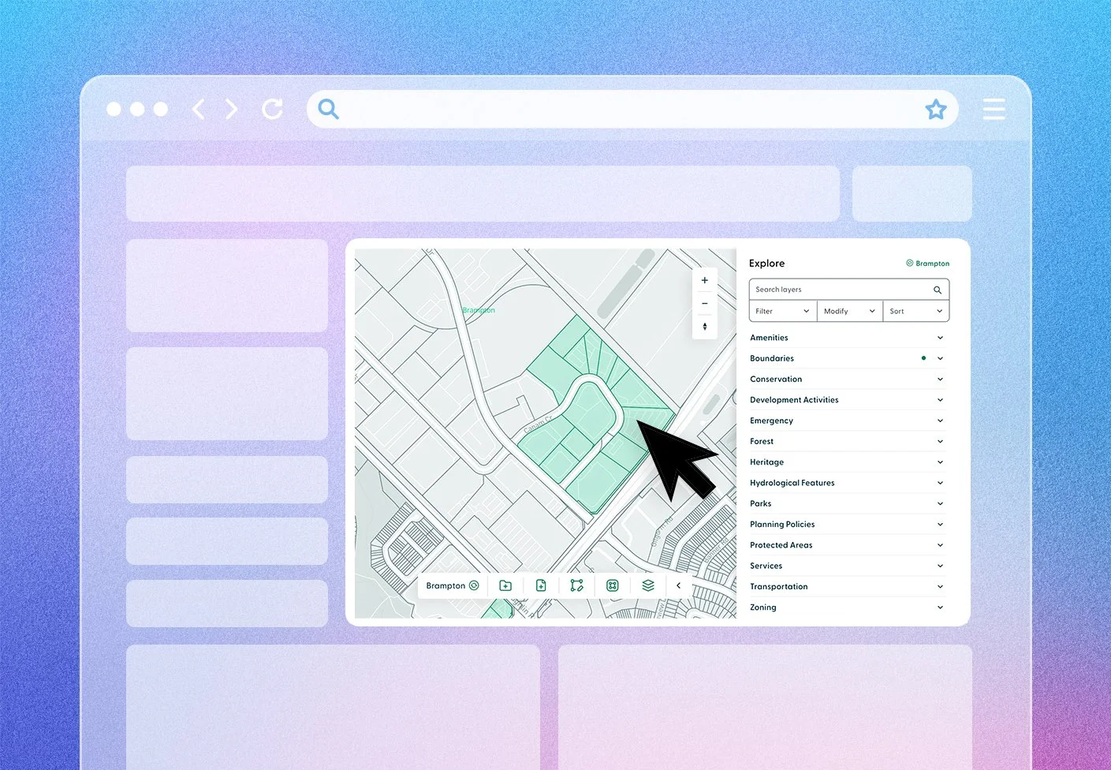
Task: Open the browser hamburger menu
Action: tap(994, 109)
